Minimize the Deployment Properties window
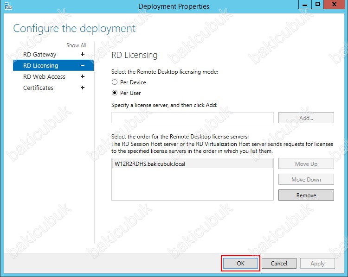The height and width of the screenshot is (277, 348). (305, 5)
